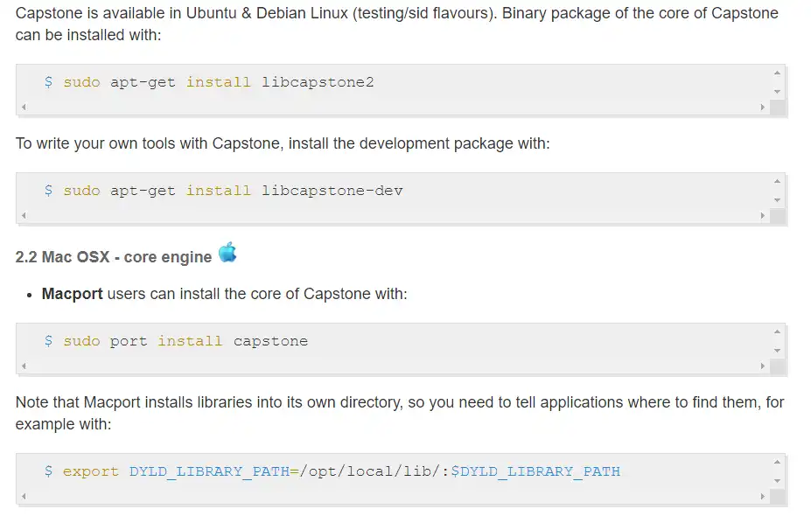Image resolution: width=811 pixels, height=516 pixels.
Task: Click the bold "Macport" word
Action: [72, 294]
